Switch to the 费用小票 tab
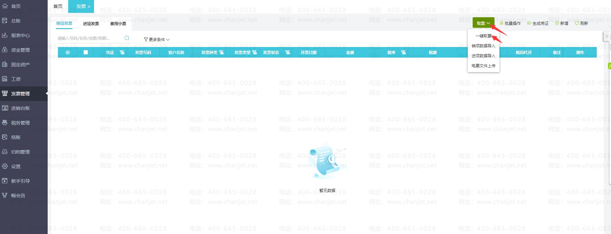This screenshot has height=234, width=611. point(118,24)
